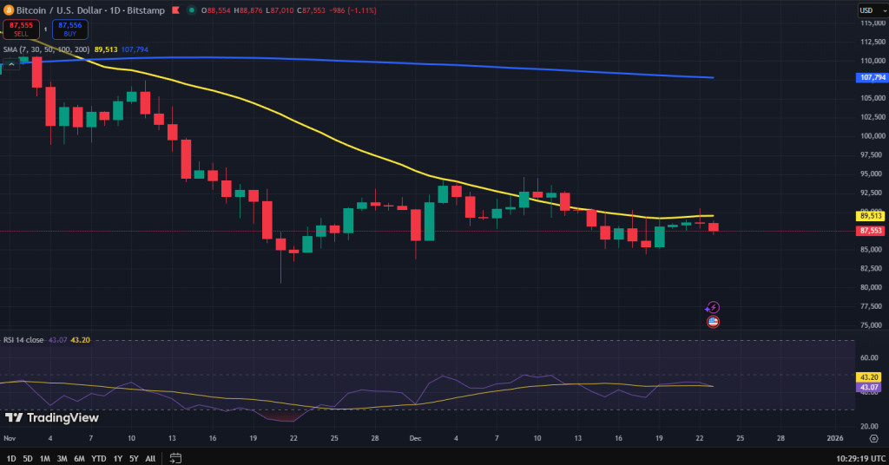Click red 87,553 last price label
889x465 pixels.
870,231
